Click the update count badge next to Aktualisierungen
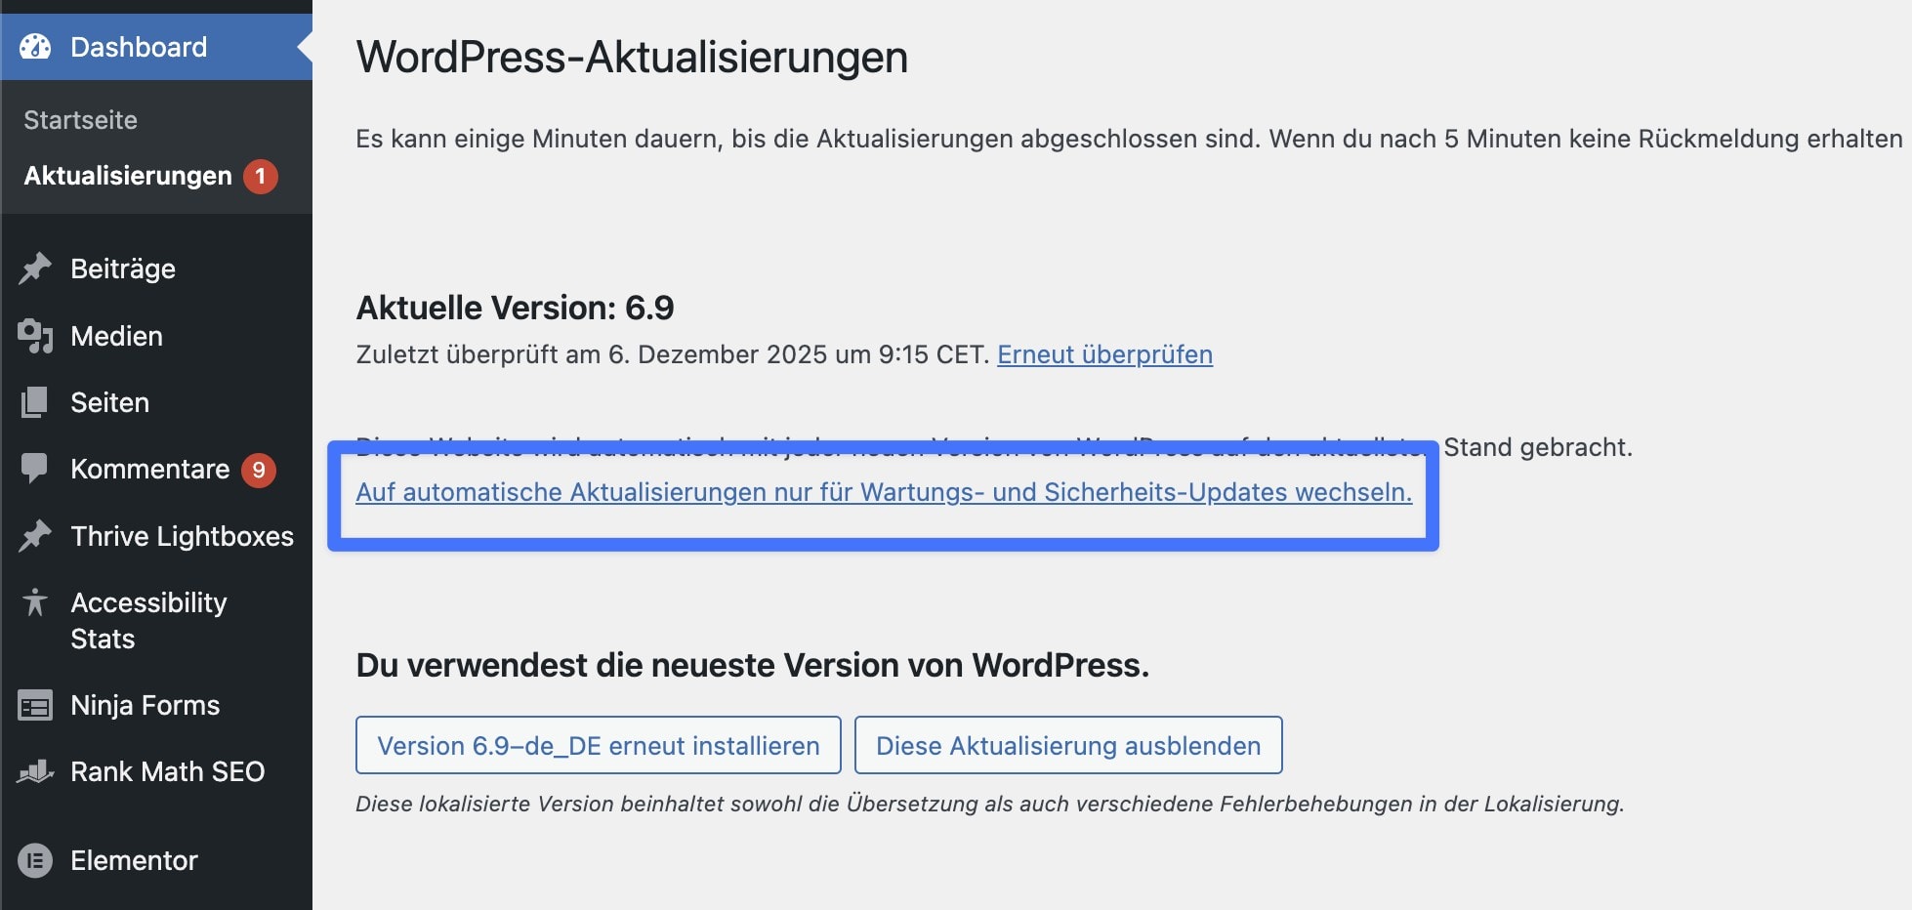The image size is (1912, 910). (x=260, y=176)
